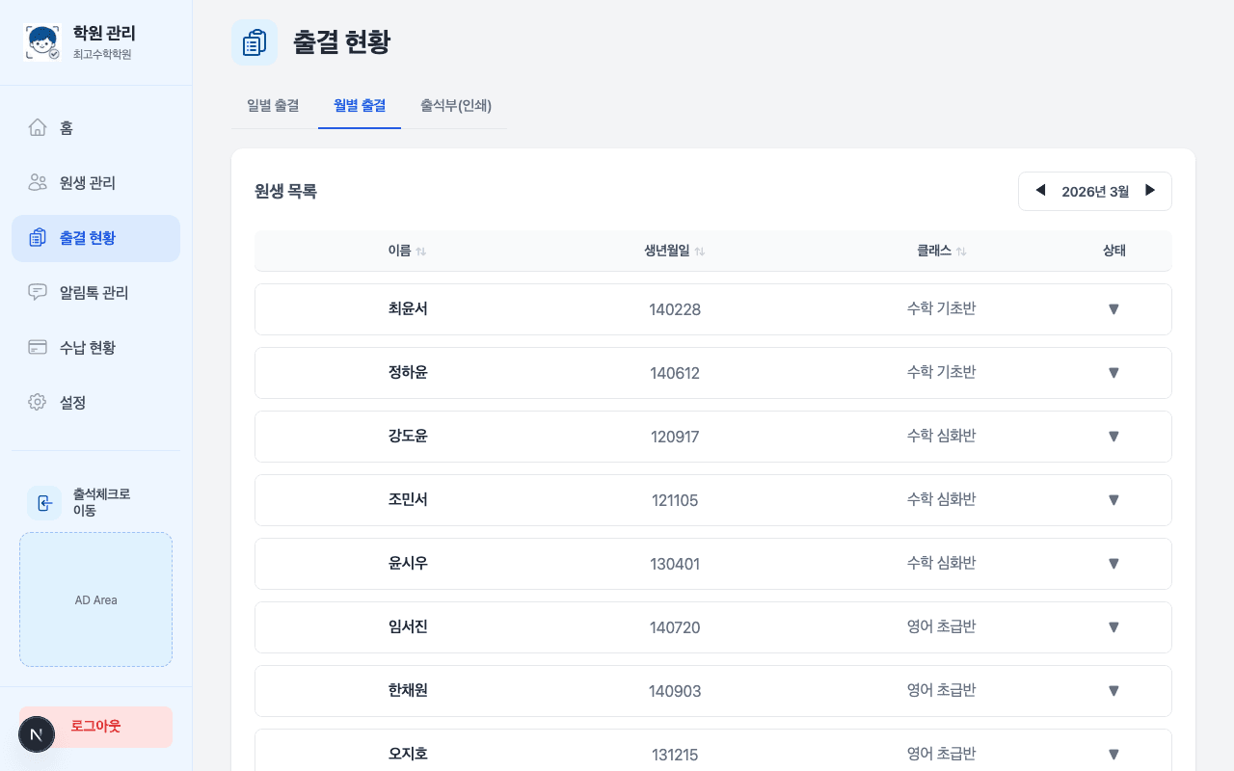Expand 최윤서's attendance status dropdown
1234x771 pixels.
coord(1113,308)
